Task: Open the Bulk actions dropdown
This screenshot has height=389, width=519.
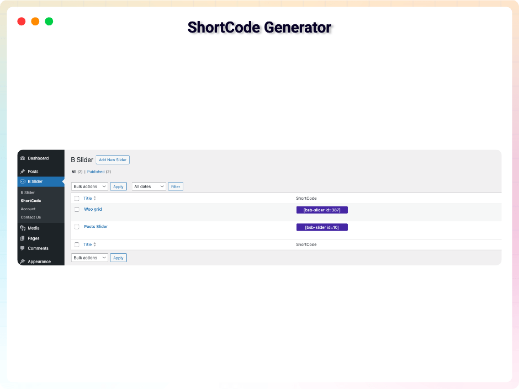Action: (89, 186)
